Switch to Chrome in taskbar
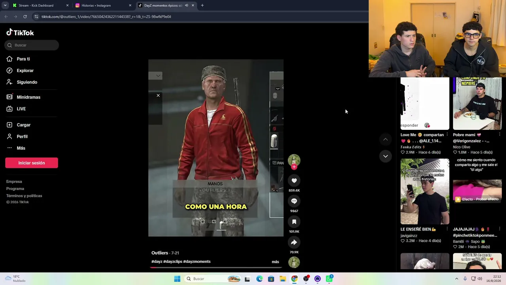The image size is (506, 285). point(295,279)
